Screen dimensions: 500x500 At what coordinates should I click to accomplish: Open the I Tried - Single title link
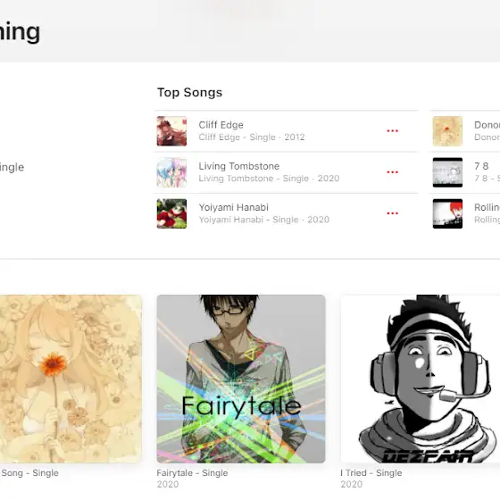371,473
